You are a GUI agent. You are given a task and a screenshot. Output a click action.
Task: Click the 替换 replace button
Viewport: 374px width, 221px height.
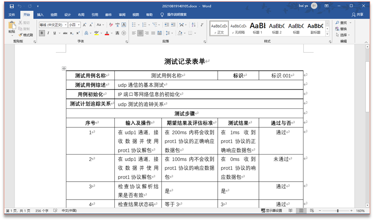343,29
